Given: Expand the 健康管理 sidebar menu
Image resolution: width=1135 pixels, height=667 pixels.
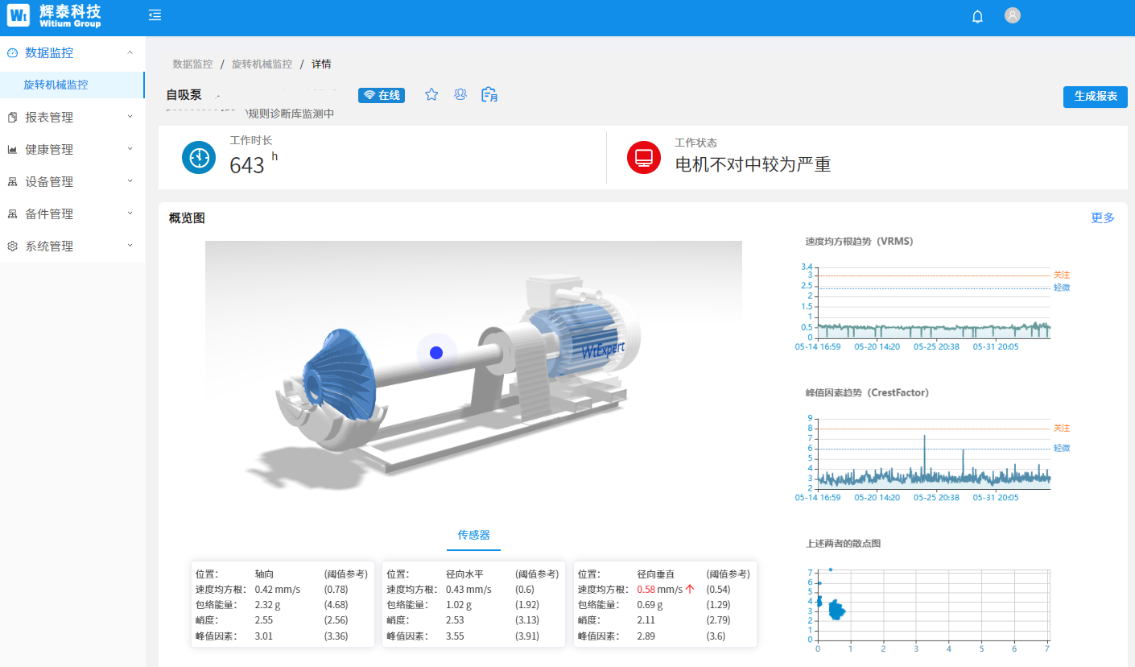Looking at the screenshot, I should tap(72, 150).
